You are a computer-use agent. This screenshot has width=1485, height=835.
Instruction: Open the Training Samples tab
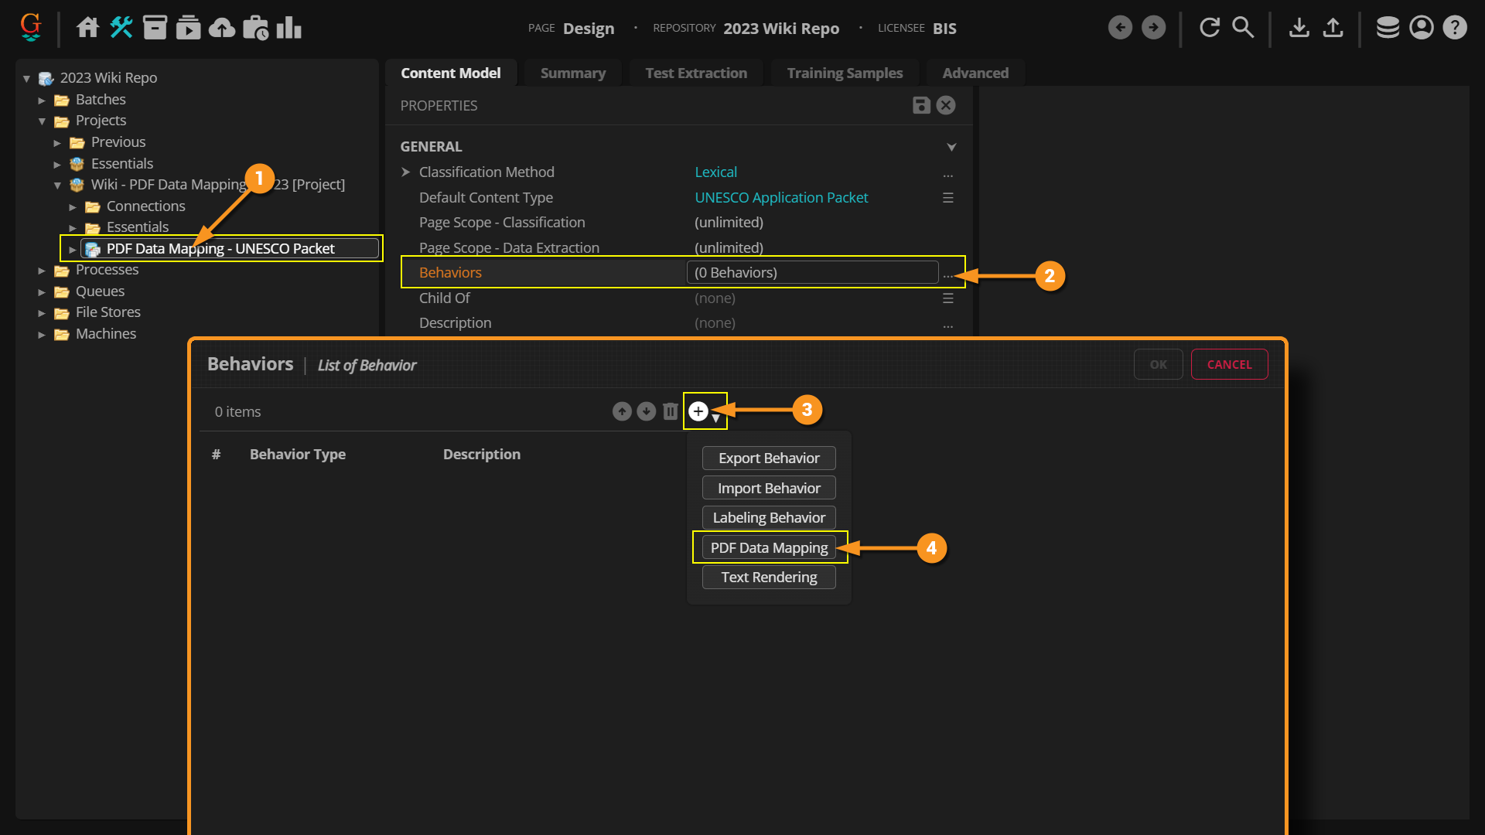pyautogui.click(x=845, y=73)
